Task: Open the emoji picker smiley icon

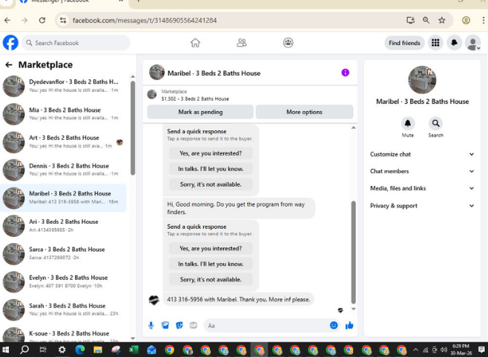Action: tap(334, 325)
